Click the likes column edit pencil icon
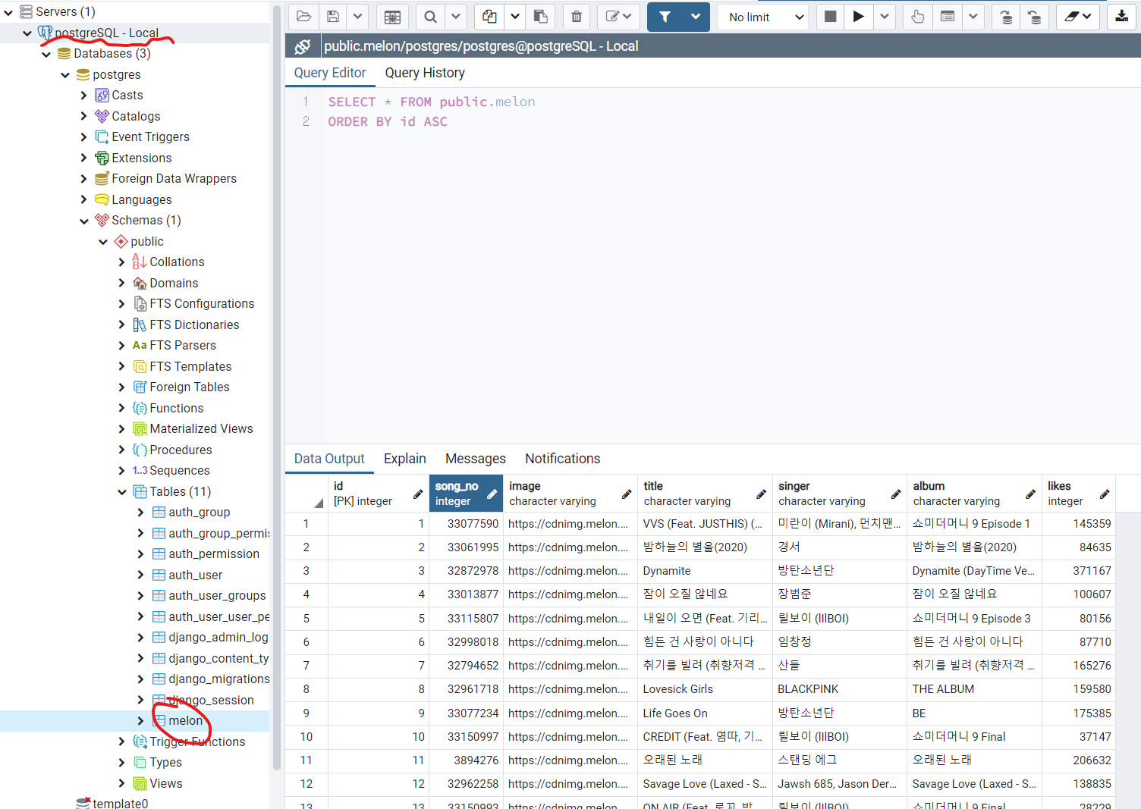 click(1105, 494)
